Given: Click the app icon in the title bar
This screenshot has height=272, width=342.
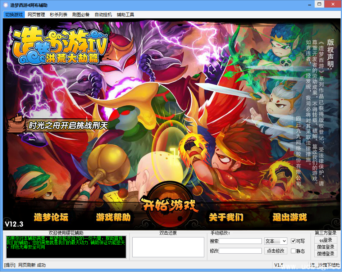Looking at the screenshot, I should pos(5,5).
